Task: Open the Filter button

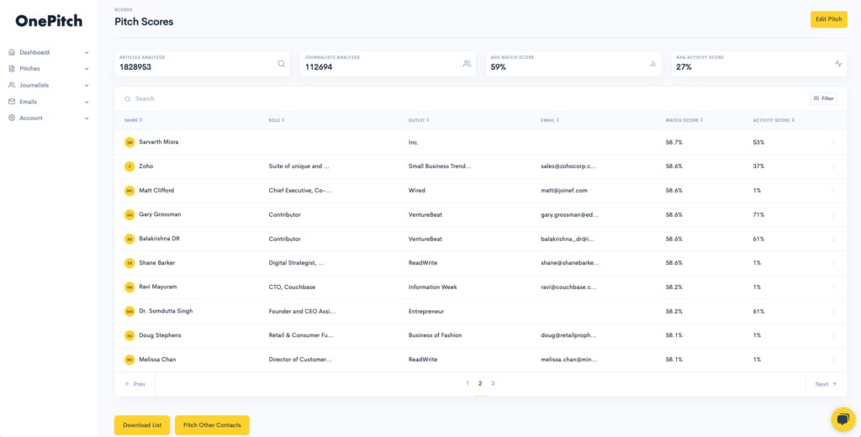Action: [824, 98]
